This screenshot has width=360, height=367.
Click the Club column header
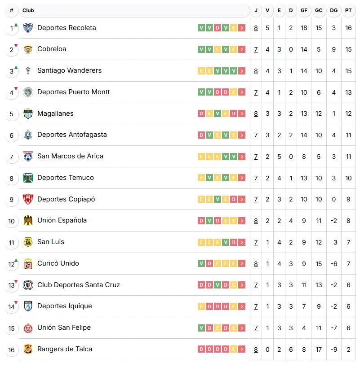coord(28,10)
